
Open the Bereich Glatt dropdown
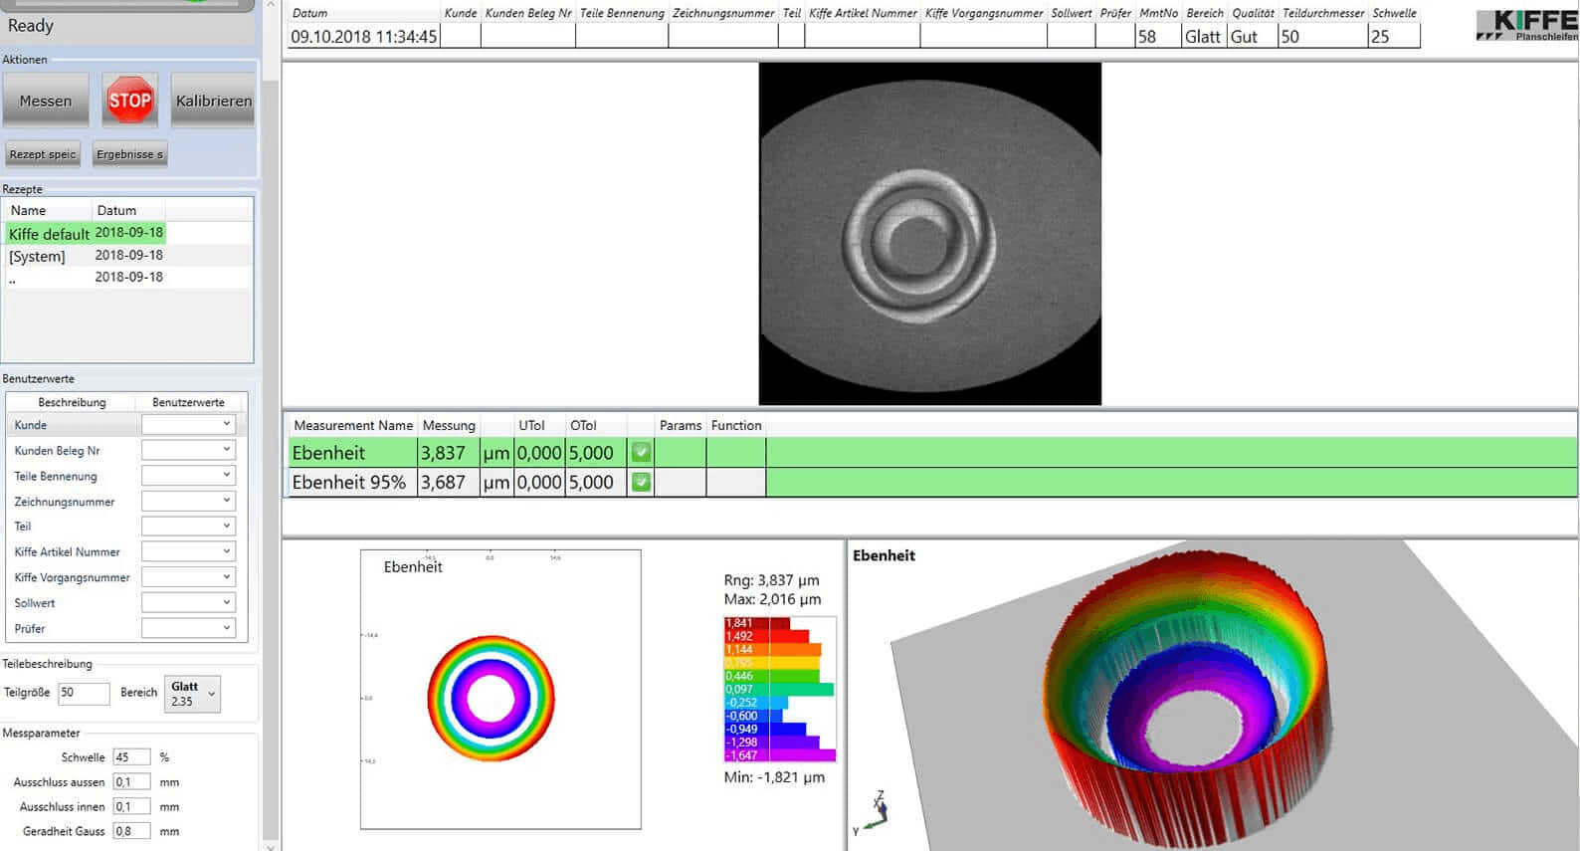tap(192, 694)
